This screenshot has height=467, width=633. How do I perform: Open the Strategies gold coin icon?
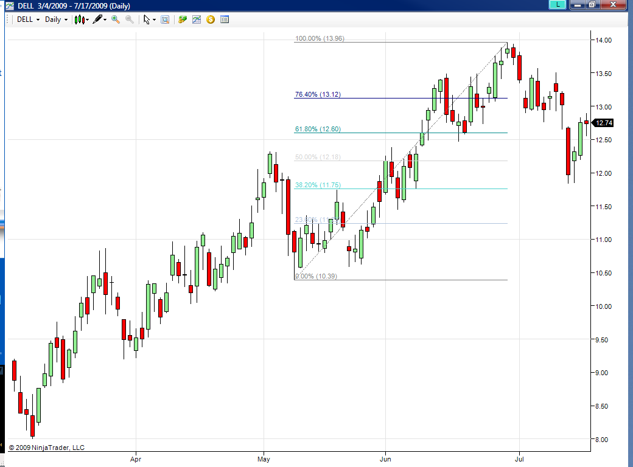pos(211,19)
